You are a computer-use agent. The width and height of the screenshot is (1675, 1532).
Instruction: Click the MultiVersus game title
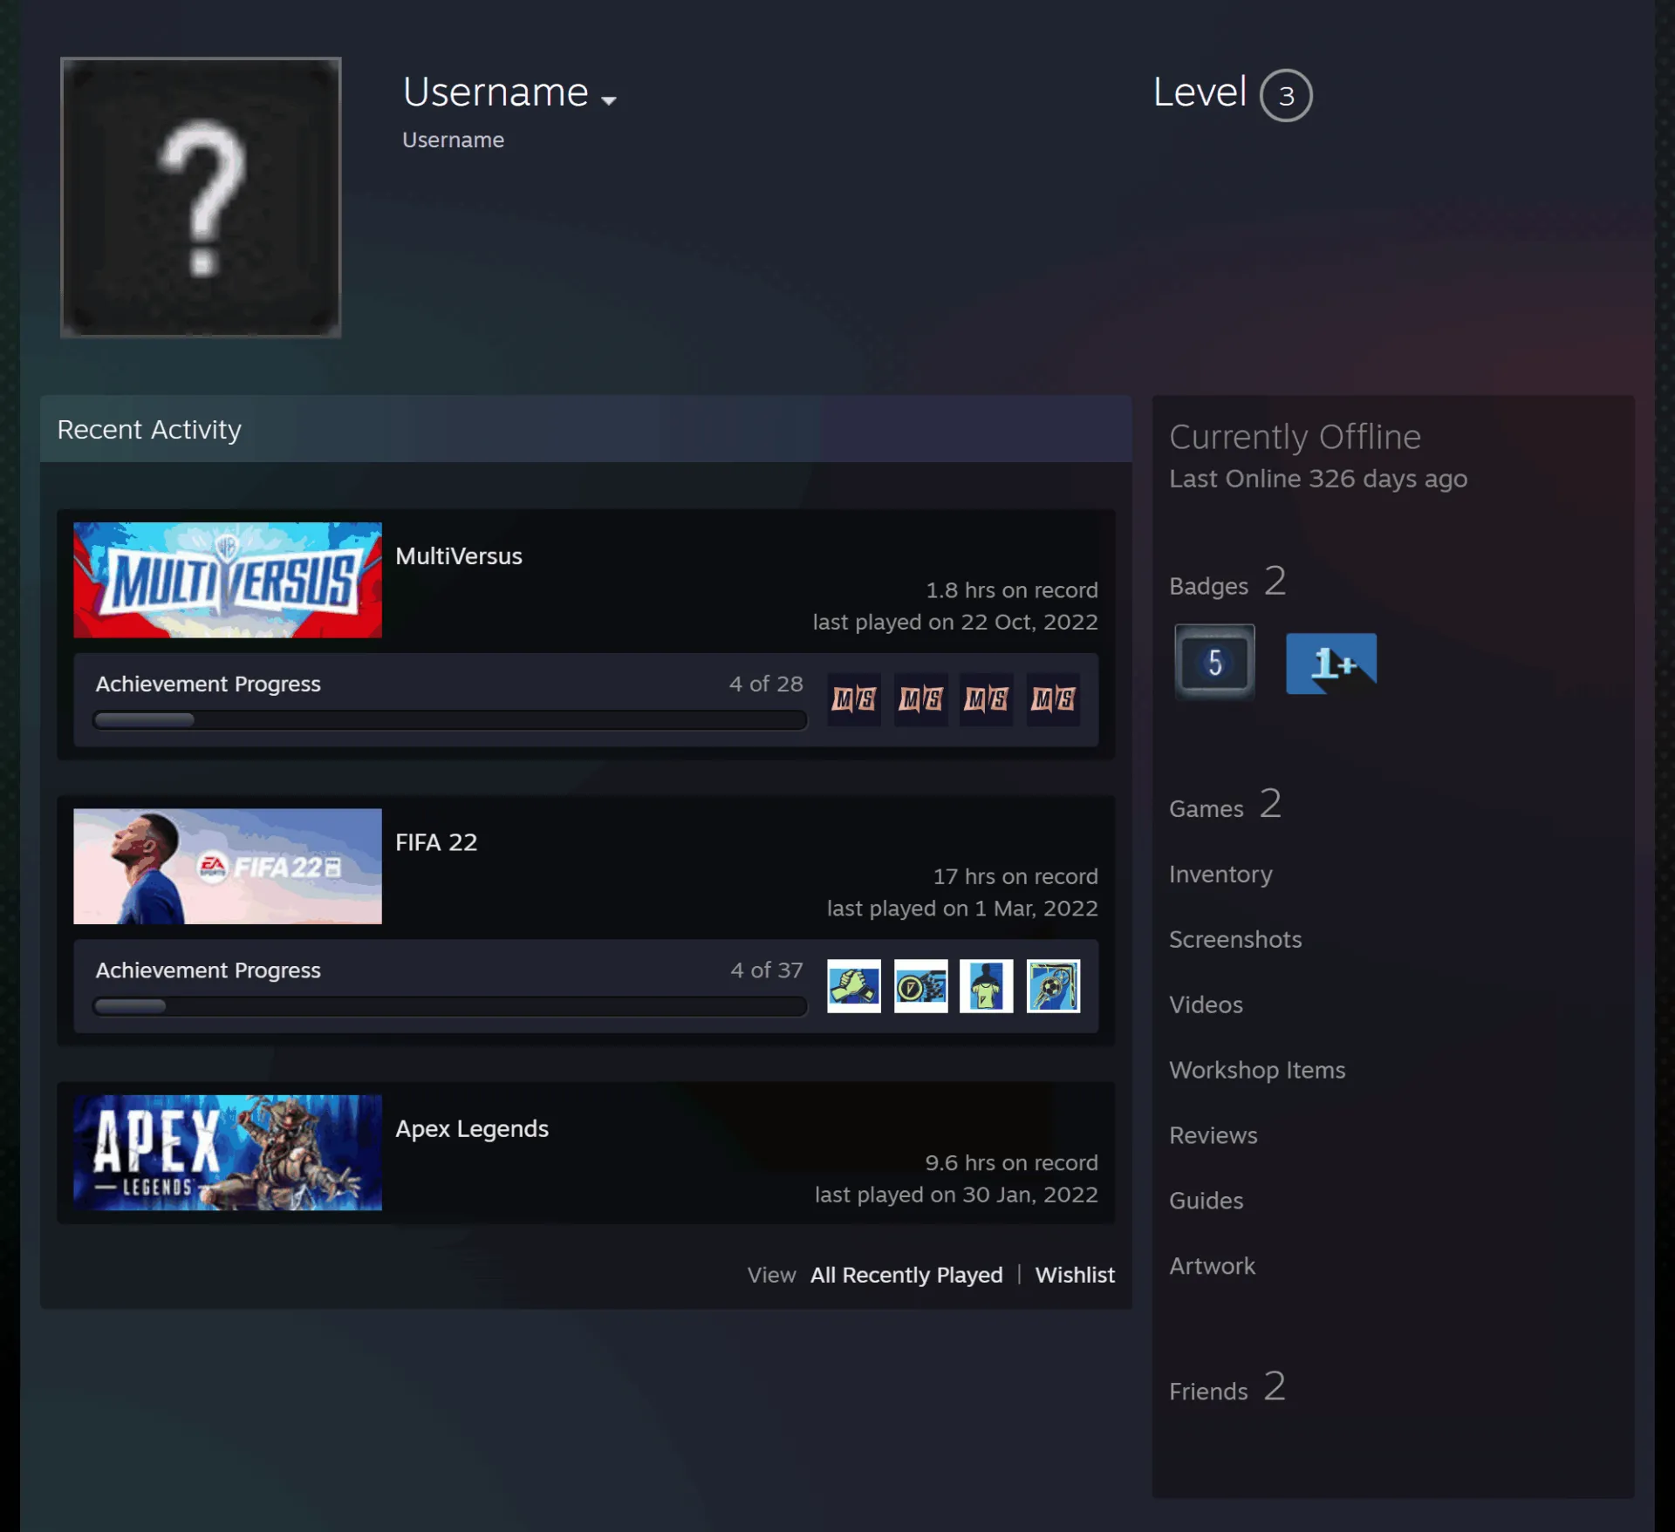tap(458, 556)
